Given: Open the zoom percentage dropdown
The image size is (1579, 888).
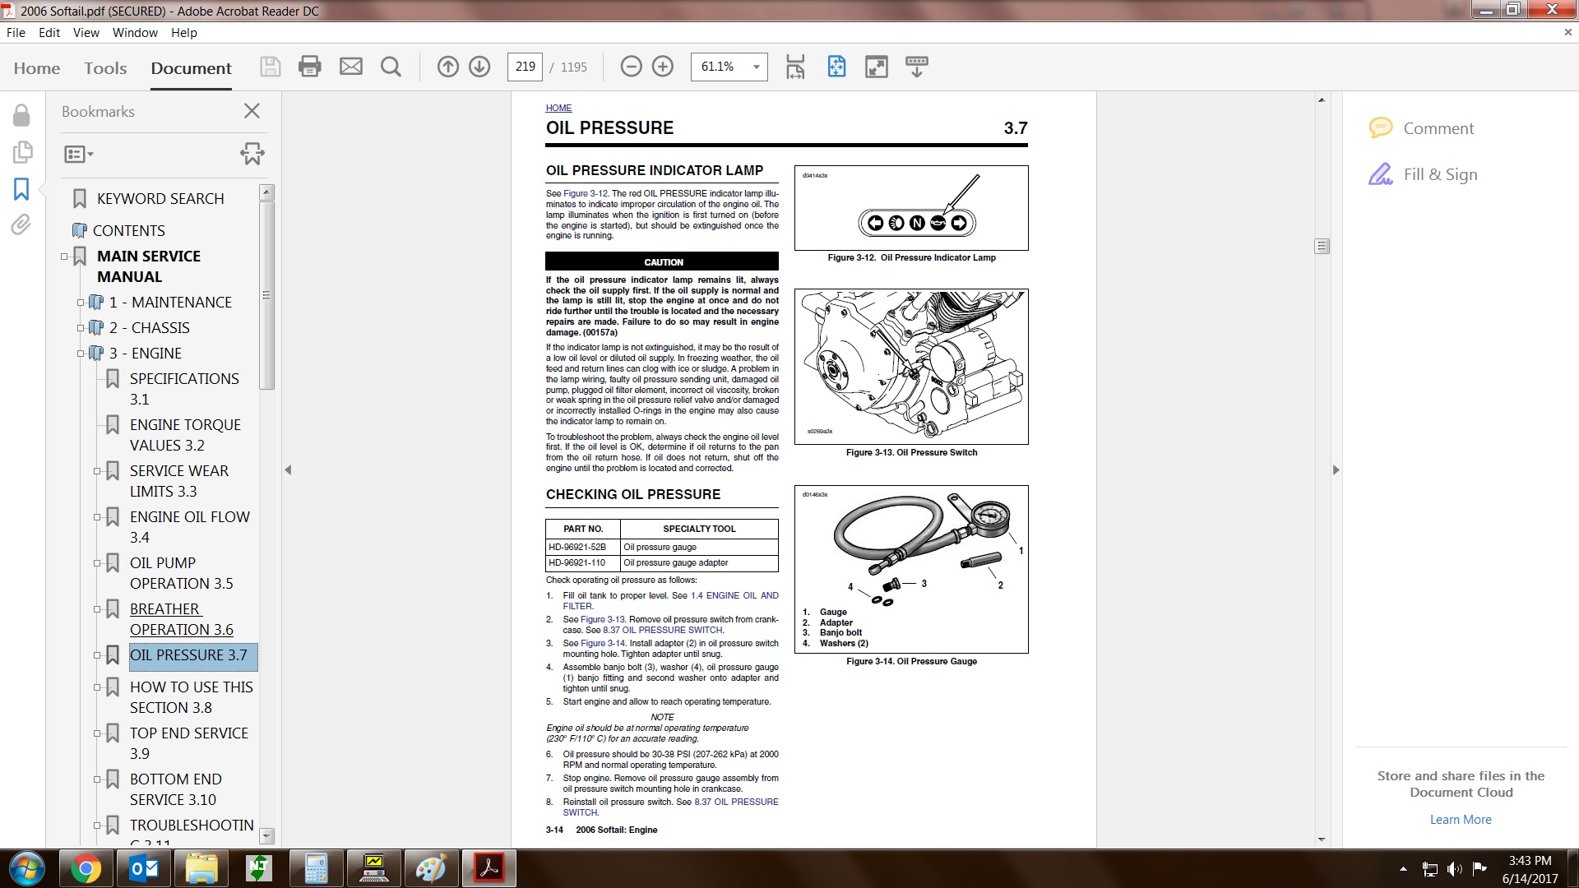Looking at the screenshot, I should (x=756, y=67).
